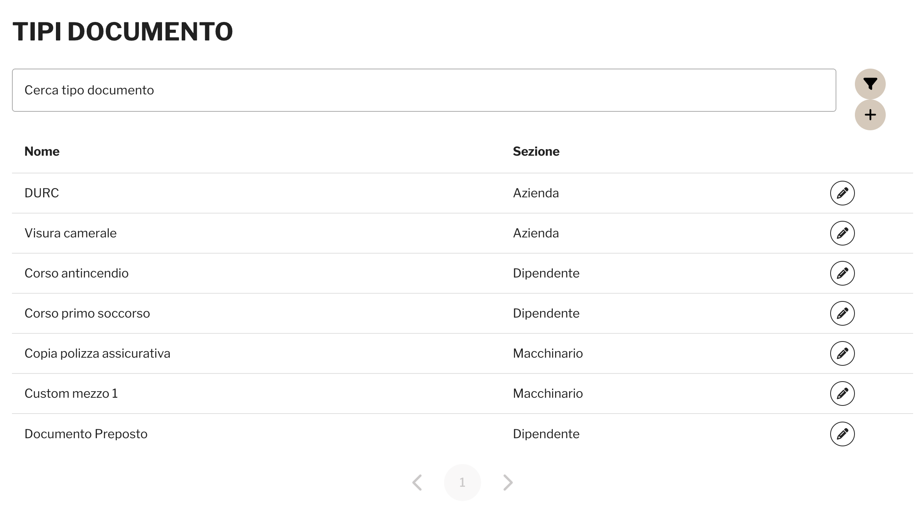Select page 1 in pagination
Image resolution: width=922 pixels, height=518 pixels.
pos(462,483)
